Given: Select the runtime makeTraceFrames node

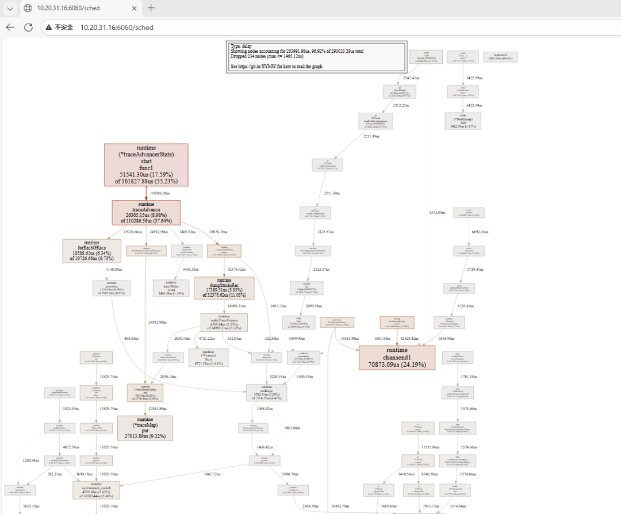Looking at the screenshot, I should [224, 323].
